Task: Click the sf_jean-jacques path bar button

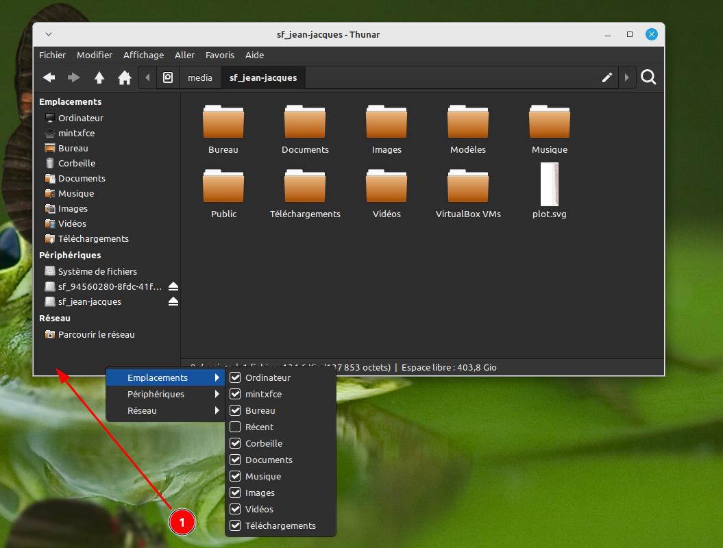Action: pos(263,77)
